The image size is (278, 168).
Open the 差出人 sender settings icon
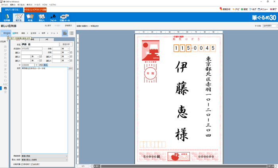(x=41, y=17)
